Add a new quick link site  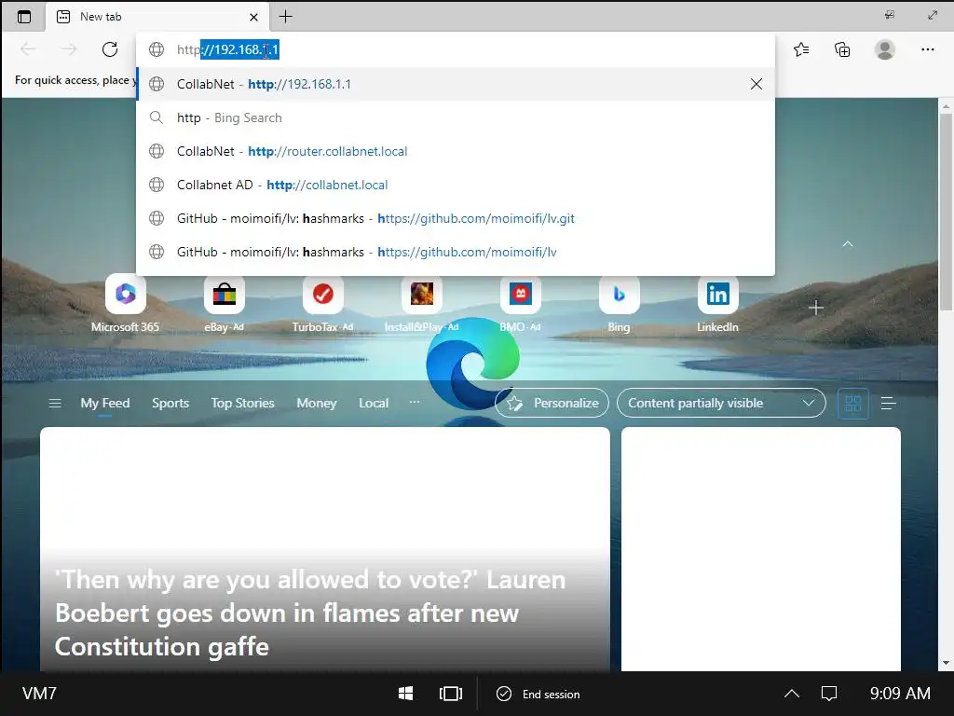pyautogui.click(x=816, y=308)
